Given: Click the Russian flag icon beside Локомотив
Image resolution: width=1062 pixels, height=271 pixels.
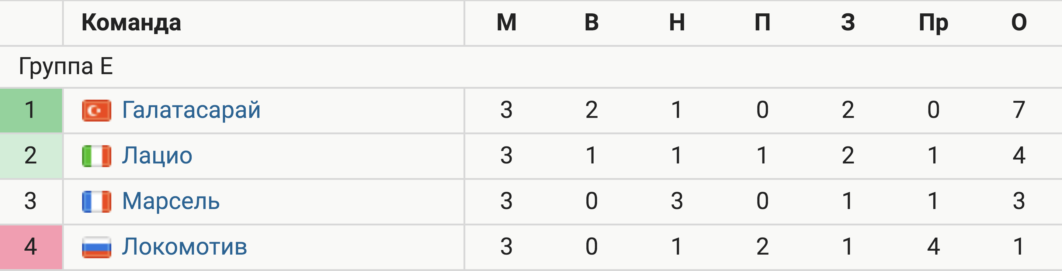Looking at the screenshot, I should tap(96, 247).
